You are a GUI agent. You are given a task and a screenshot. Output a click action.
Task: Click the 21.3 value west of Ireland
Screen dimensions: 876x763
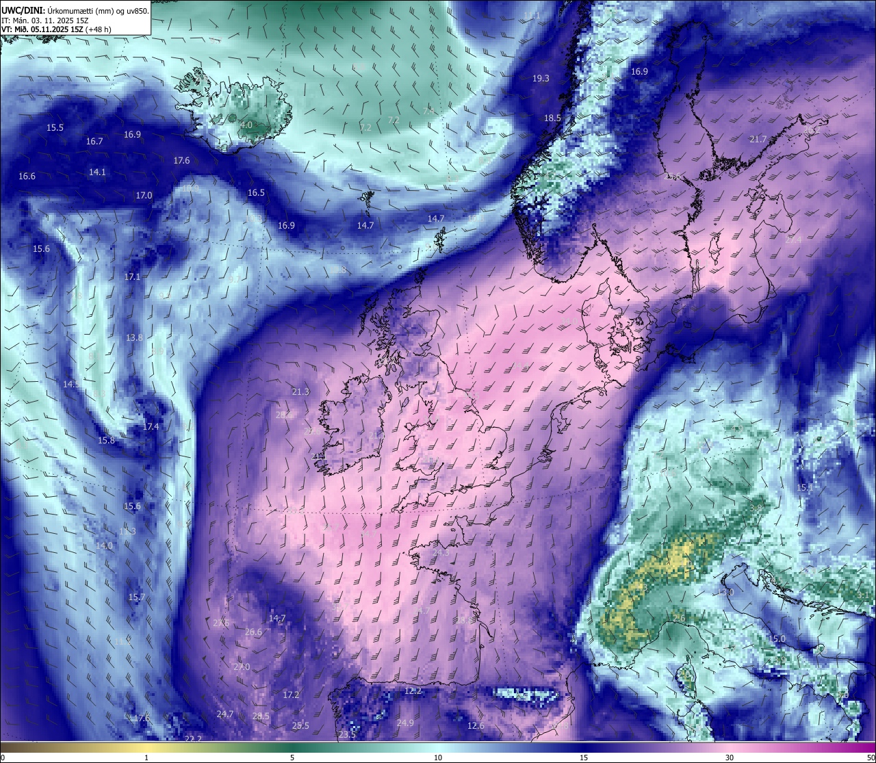point(300,392)
